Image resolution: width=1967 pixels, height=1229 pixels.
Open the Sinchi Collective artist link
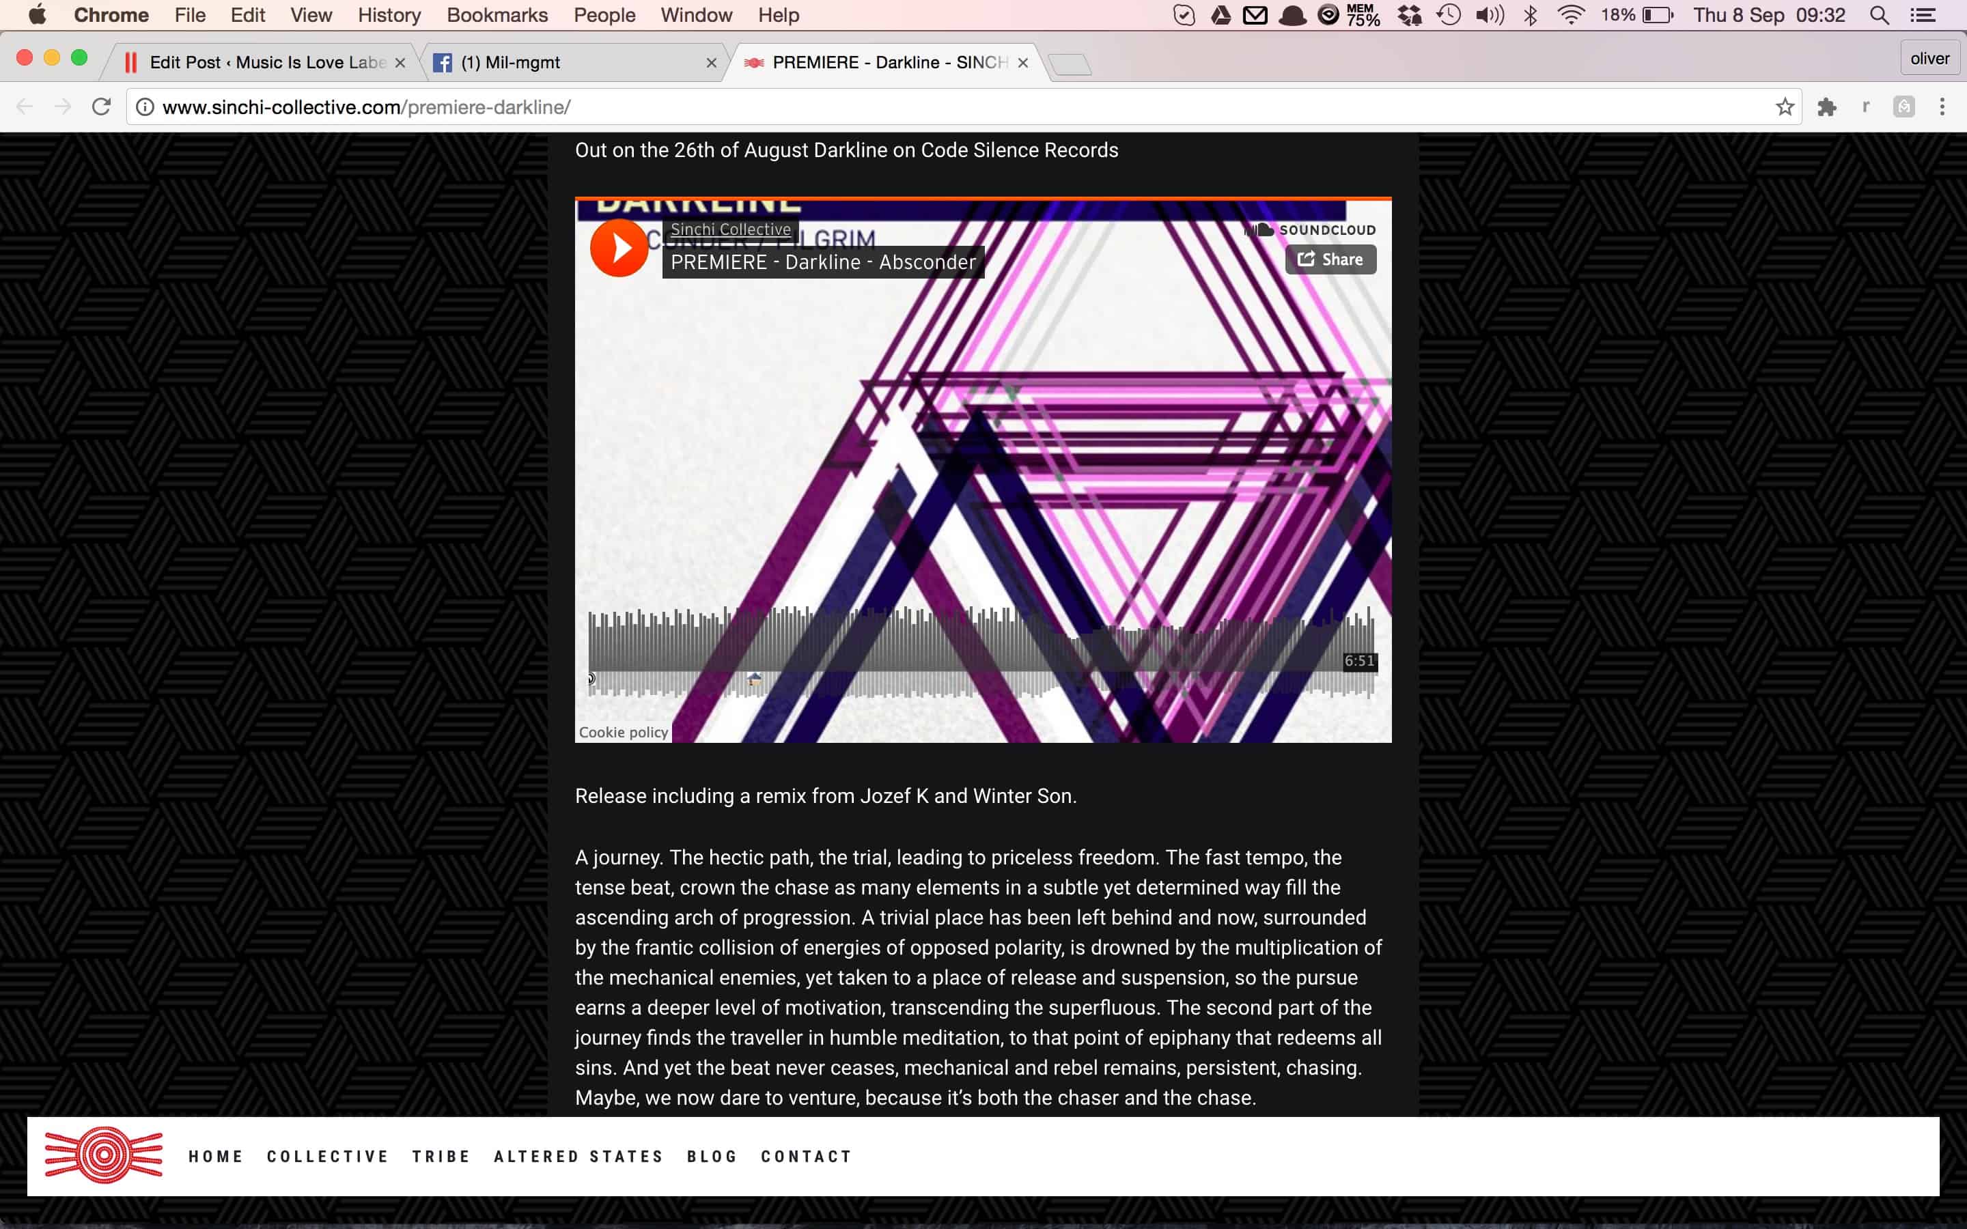click(730, 229)
